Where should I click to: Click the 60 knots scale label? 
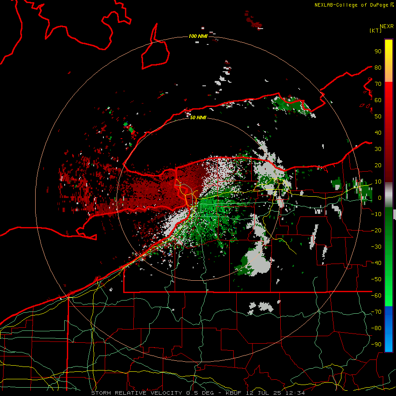pyautogui.click(x=378, y=100)
